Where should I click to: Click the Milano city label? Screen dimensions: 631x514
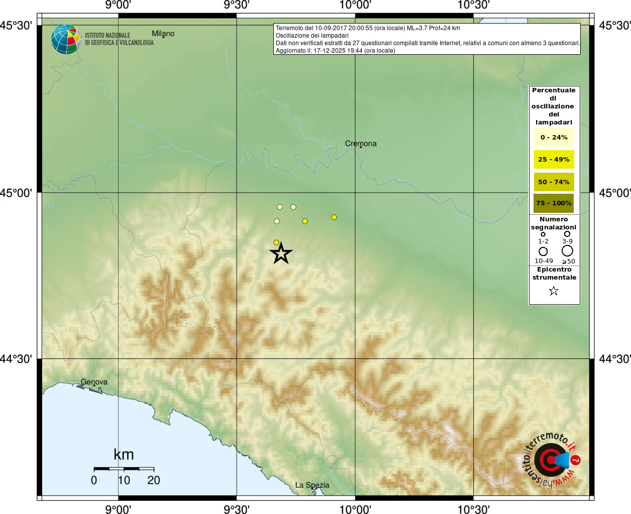pyautogui.click(x=163, y=34)
